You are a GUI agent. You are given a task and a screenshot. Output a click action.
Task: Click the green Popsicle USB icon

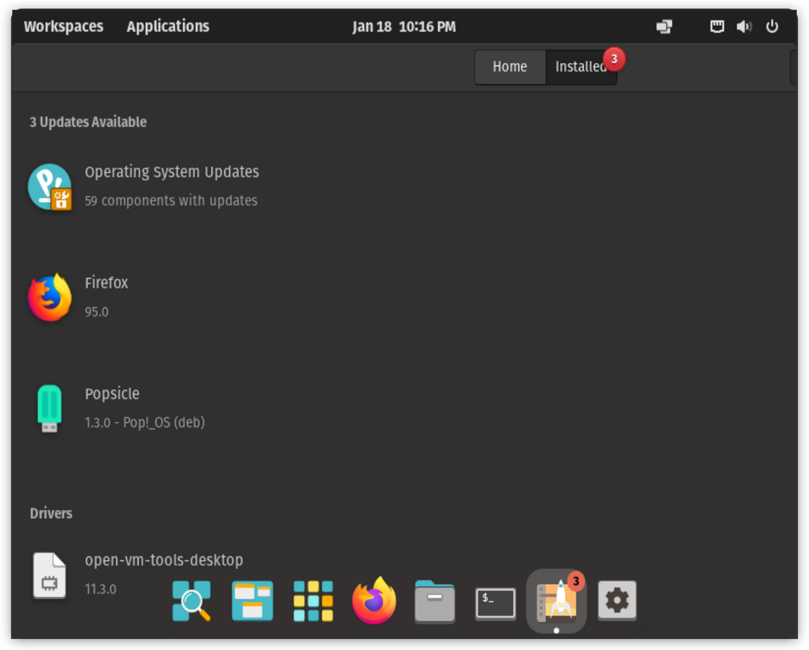(49, 408)
